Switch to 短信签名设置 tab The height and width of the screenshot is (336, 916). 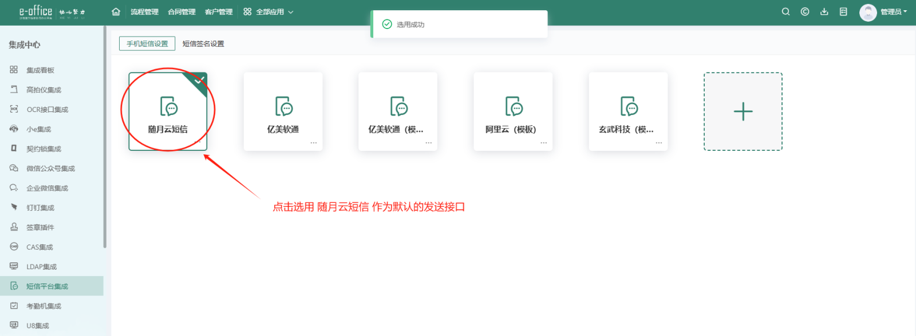tap(203, 43)
